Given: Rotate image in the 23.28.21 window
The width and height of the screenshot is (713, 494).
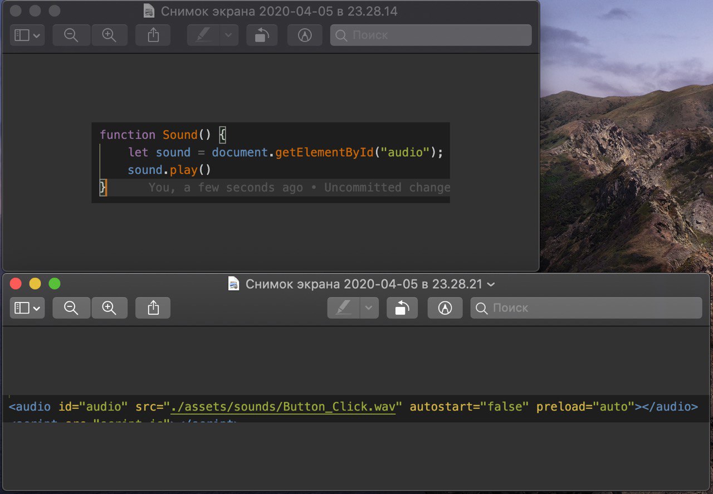Looking at the screenshot, I should [x=402, y=308].
